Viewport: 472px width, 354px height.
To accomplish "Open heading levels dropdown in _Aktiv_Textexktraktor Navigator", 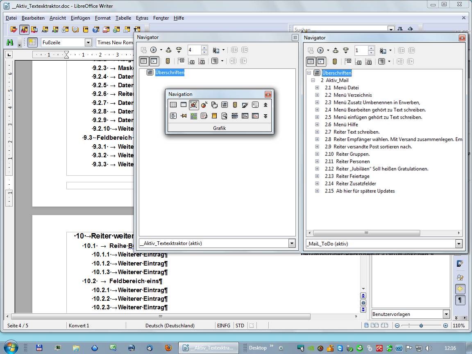I will 222,61.
